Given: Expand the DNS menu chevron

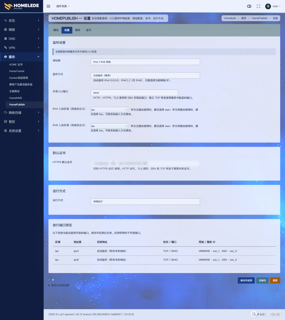Looking at the screenshot, I should [39, 39].
